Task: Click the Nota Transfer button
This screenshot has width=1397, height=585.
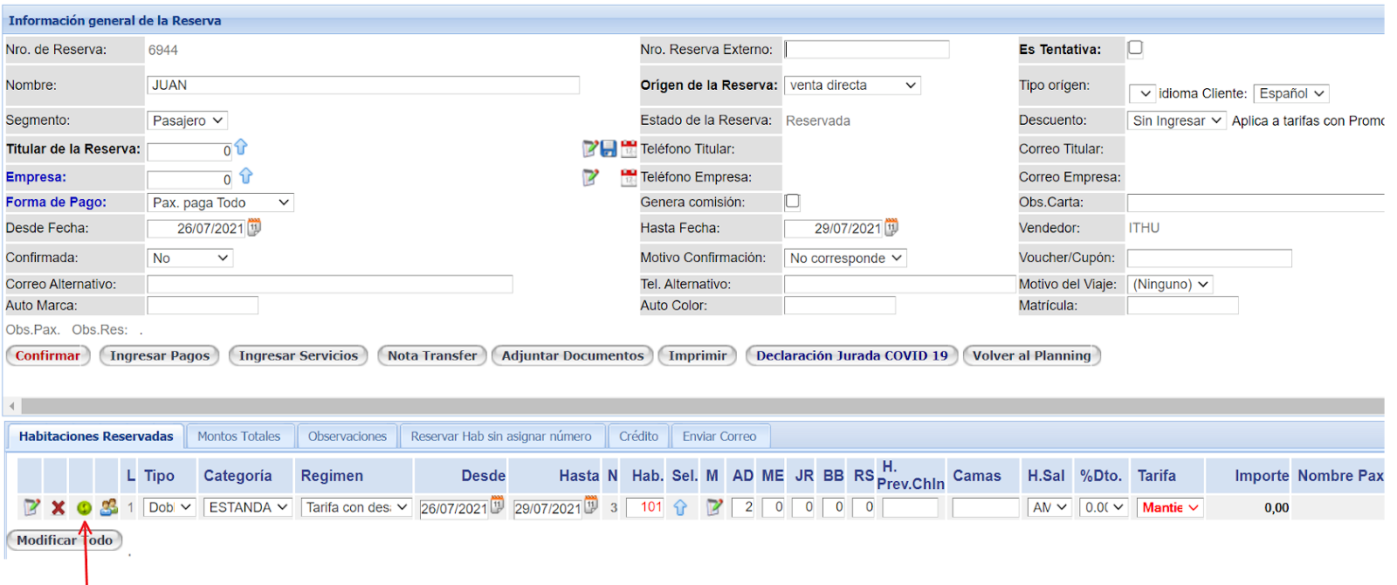Action: click(x=432, y=355)
